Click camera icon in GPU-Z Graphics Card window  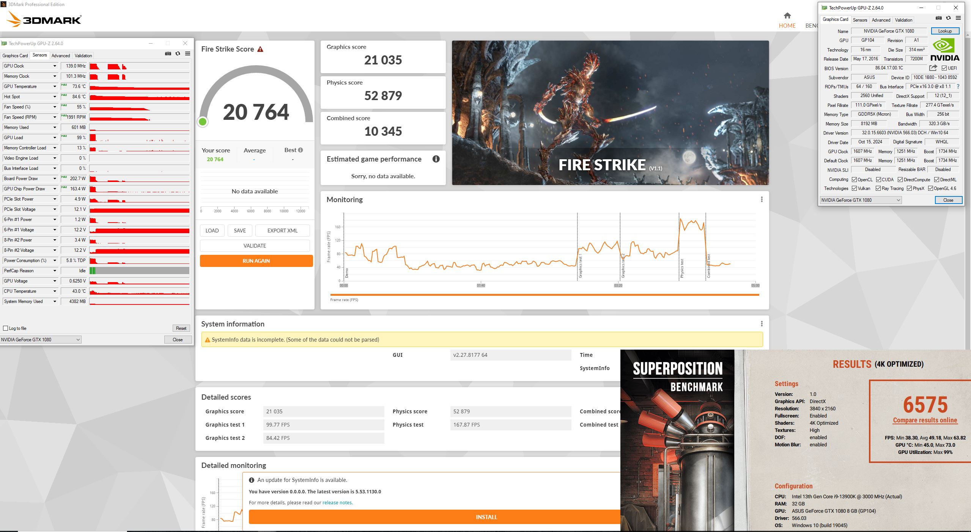(938, 18)
